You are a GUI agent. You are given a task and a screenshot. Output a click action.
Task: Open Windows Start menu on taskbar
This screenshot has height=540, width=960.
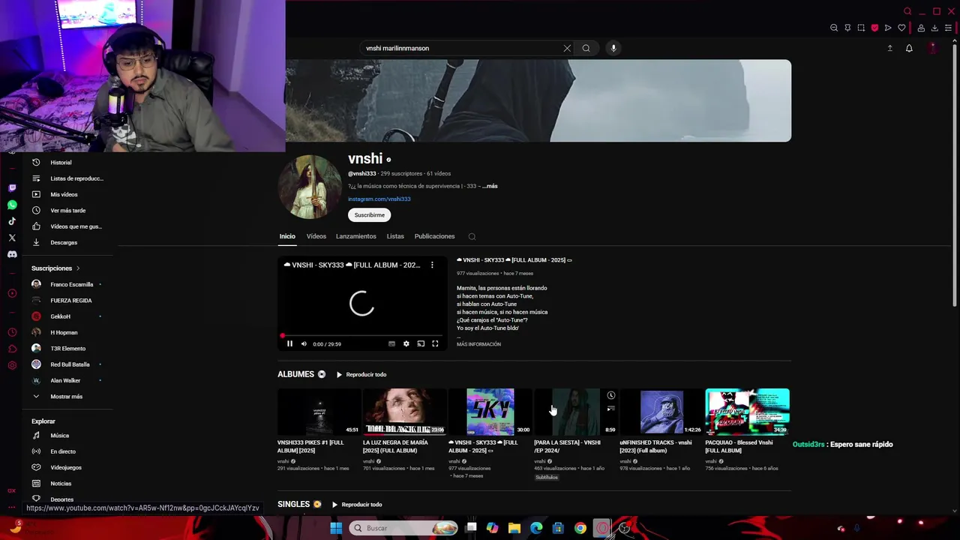coord(336,528)
